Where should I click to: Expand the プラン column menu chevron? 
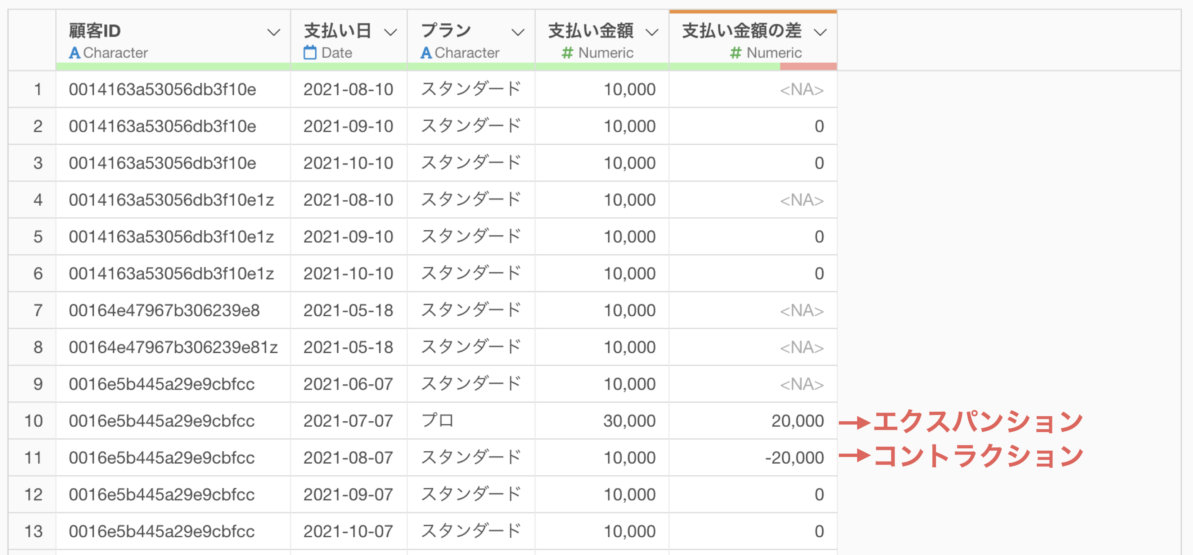(x=517, y=32)
